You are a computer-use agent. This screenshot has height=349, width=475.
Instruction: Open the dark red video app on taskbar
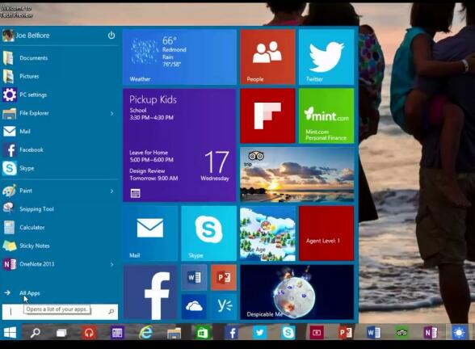point(317,333)
